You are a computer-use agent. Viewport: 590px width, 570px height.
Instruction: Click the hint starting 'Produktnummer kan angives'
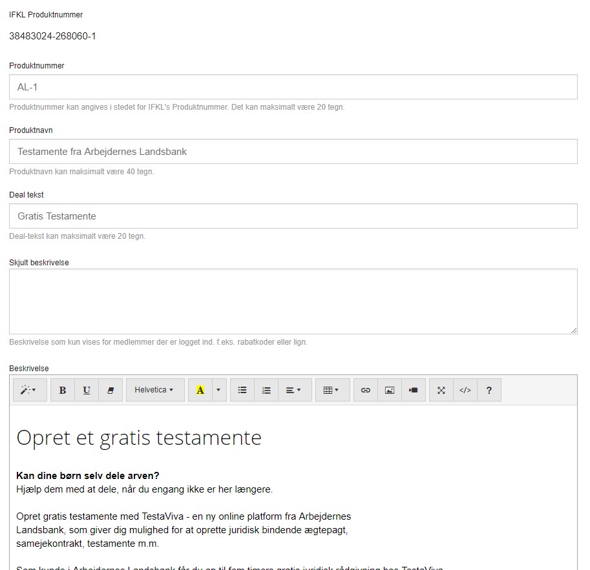(x=177, y=107)
